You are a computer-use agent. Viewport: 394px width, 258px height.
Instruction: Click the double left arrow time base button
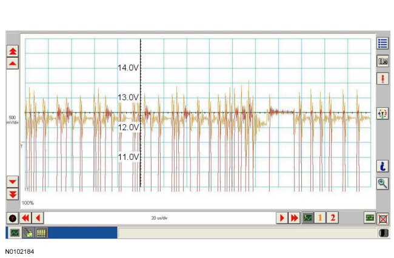25,218
